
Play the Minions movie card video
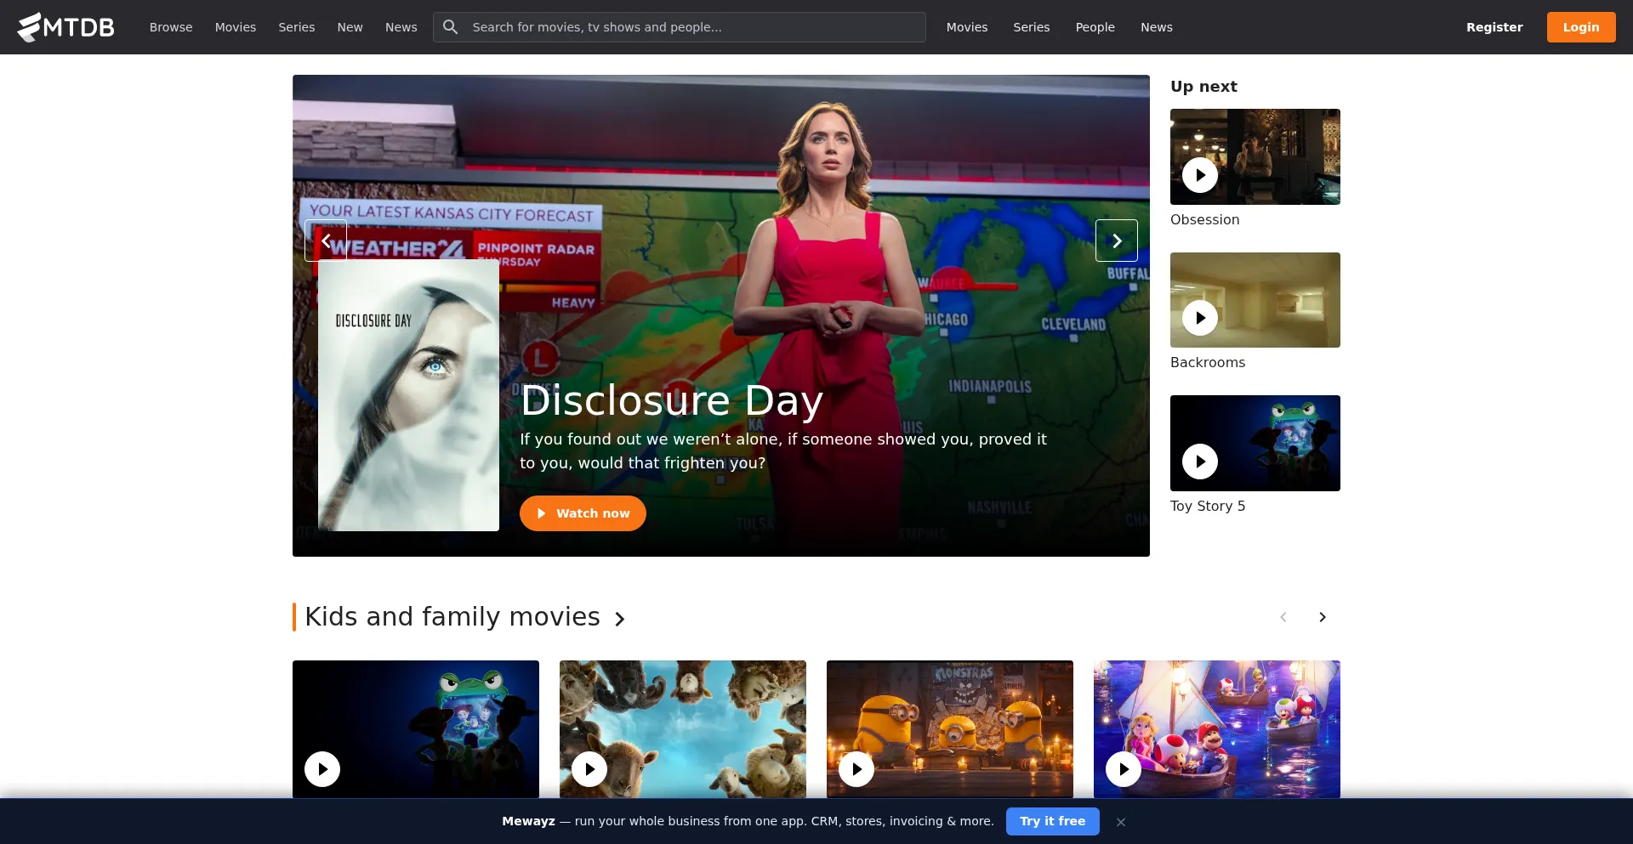click(x=856, y=769)
